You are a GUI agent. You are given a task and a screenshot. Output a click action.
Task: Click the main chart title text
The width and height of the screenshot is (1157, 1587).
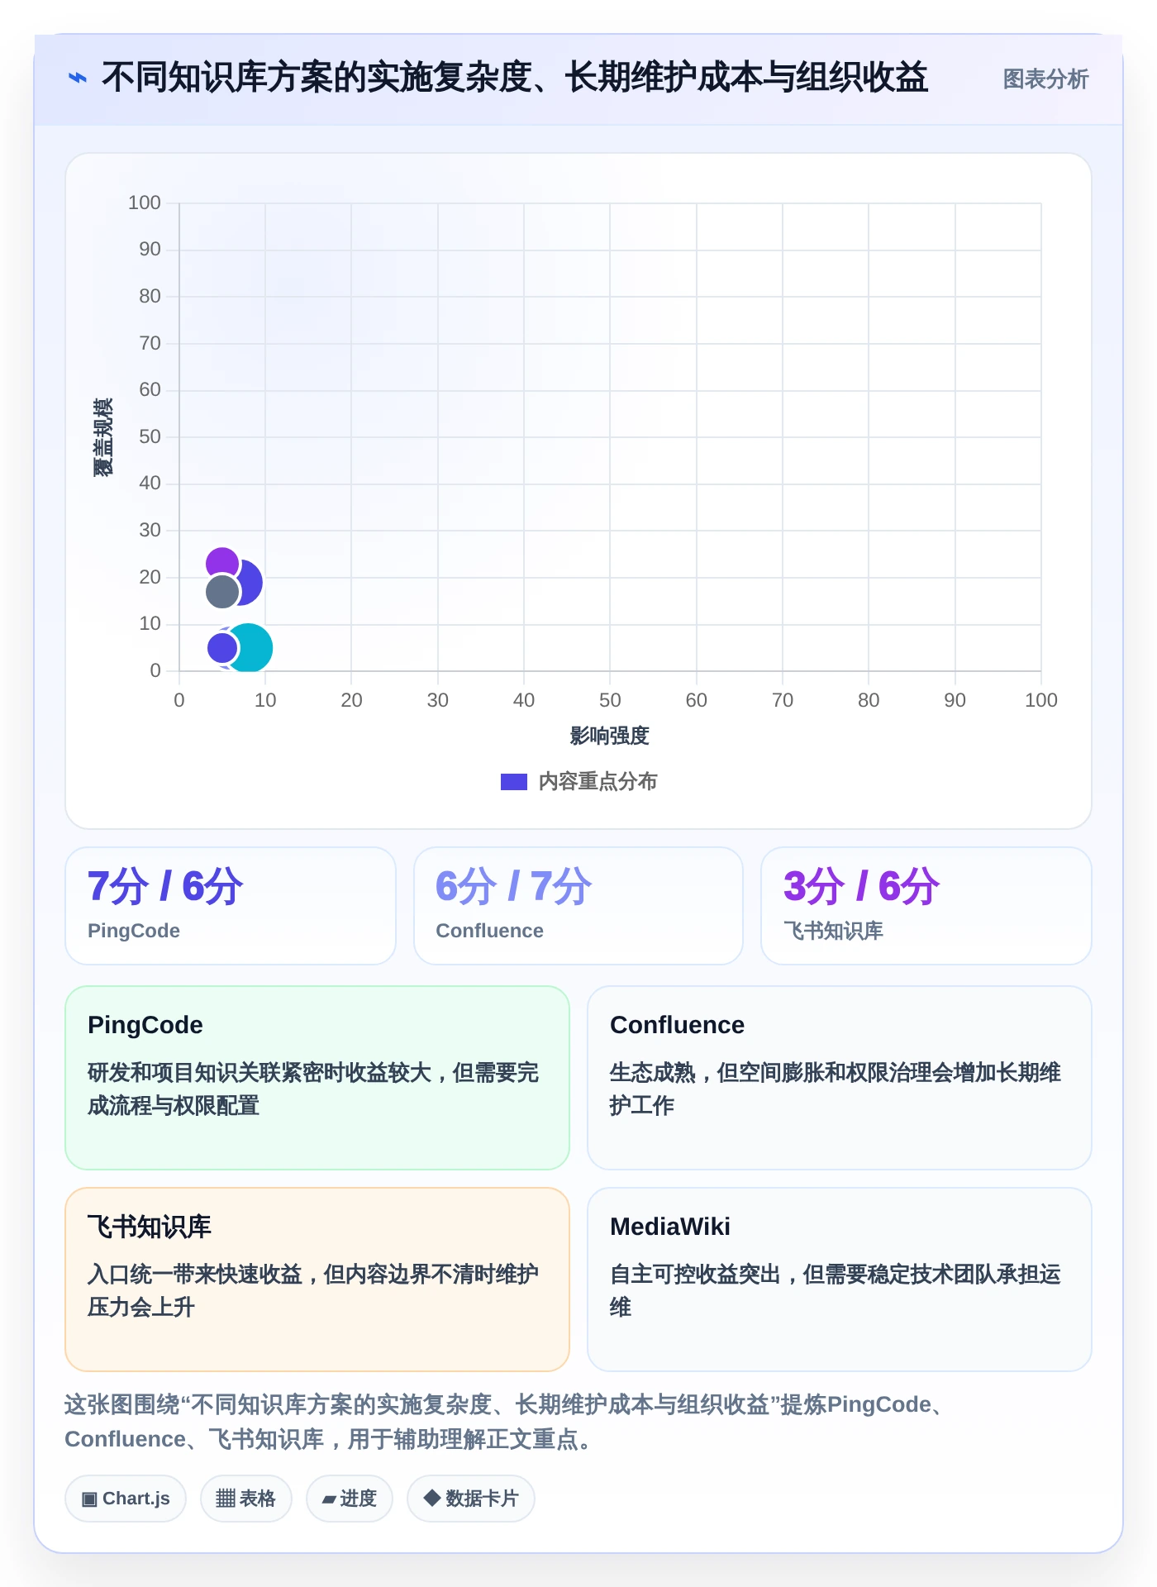[x=514, y=78]
